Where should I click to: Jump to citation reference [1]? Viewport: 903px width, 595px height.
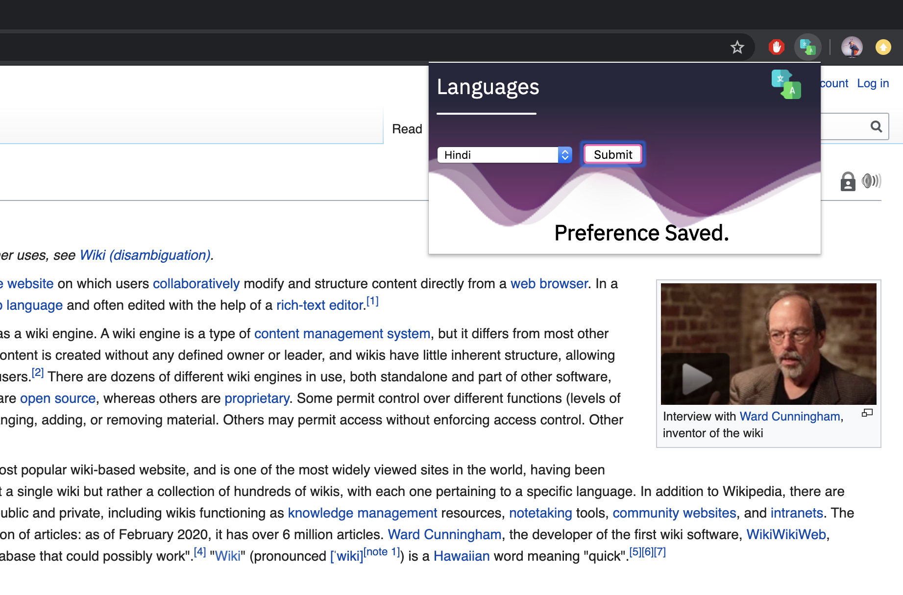pos(372,301)
